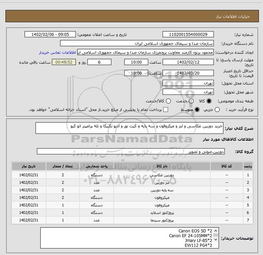Click delivery province field تهران
This screenshot has height=255, width=263.
pos(188,83)
